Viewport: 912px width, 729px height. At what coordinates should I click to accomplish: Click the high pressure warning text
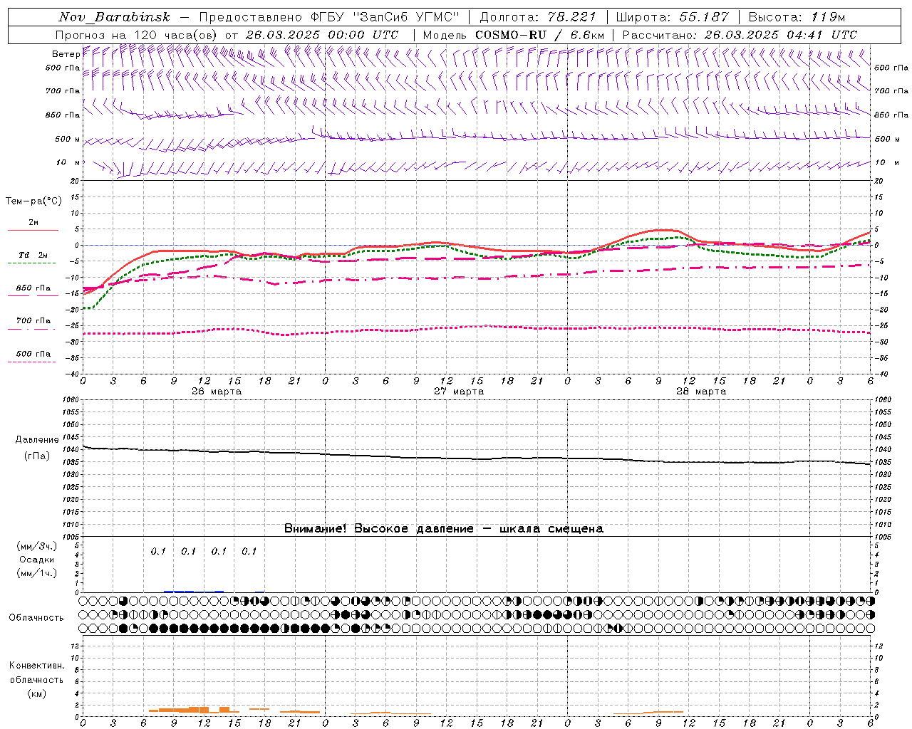[x=443, y=529]
